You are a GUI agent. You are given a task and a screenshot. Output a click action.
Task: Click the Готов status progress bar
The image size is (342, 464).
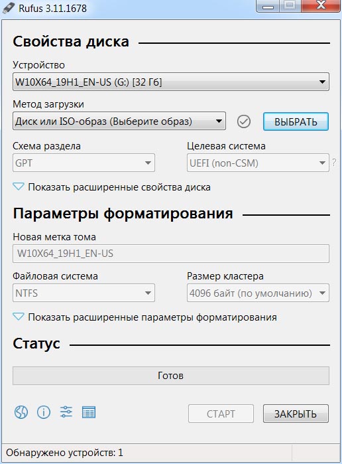click(171, 376)
